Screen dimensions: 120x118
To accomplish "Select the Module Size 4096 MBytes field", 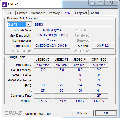I will pyautogui.click(x=52, y=30).
